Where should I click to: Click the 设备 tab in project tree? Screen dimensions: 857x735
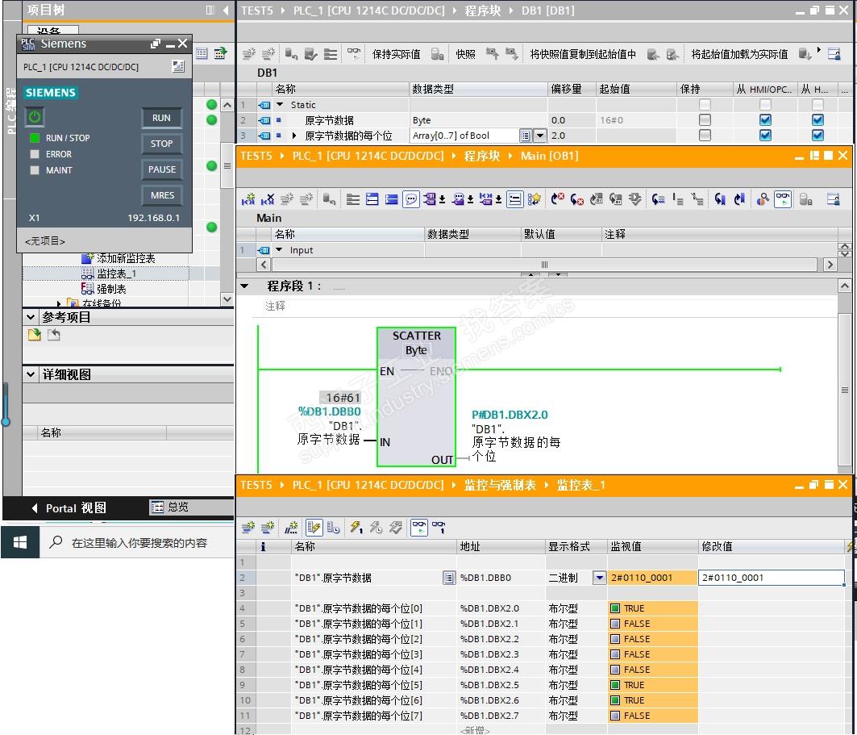(52, 31)
